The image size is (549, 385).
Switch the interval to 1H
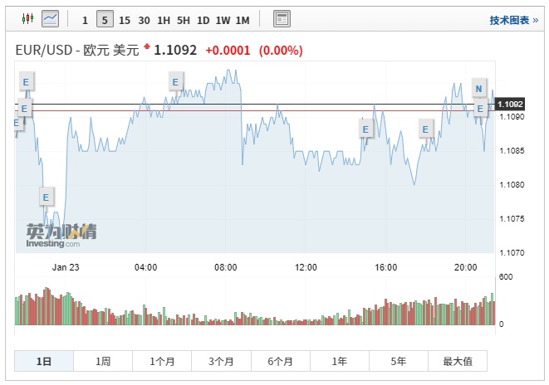pos(164,20)
